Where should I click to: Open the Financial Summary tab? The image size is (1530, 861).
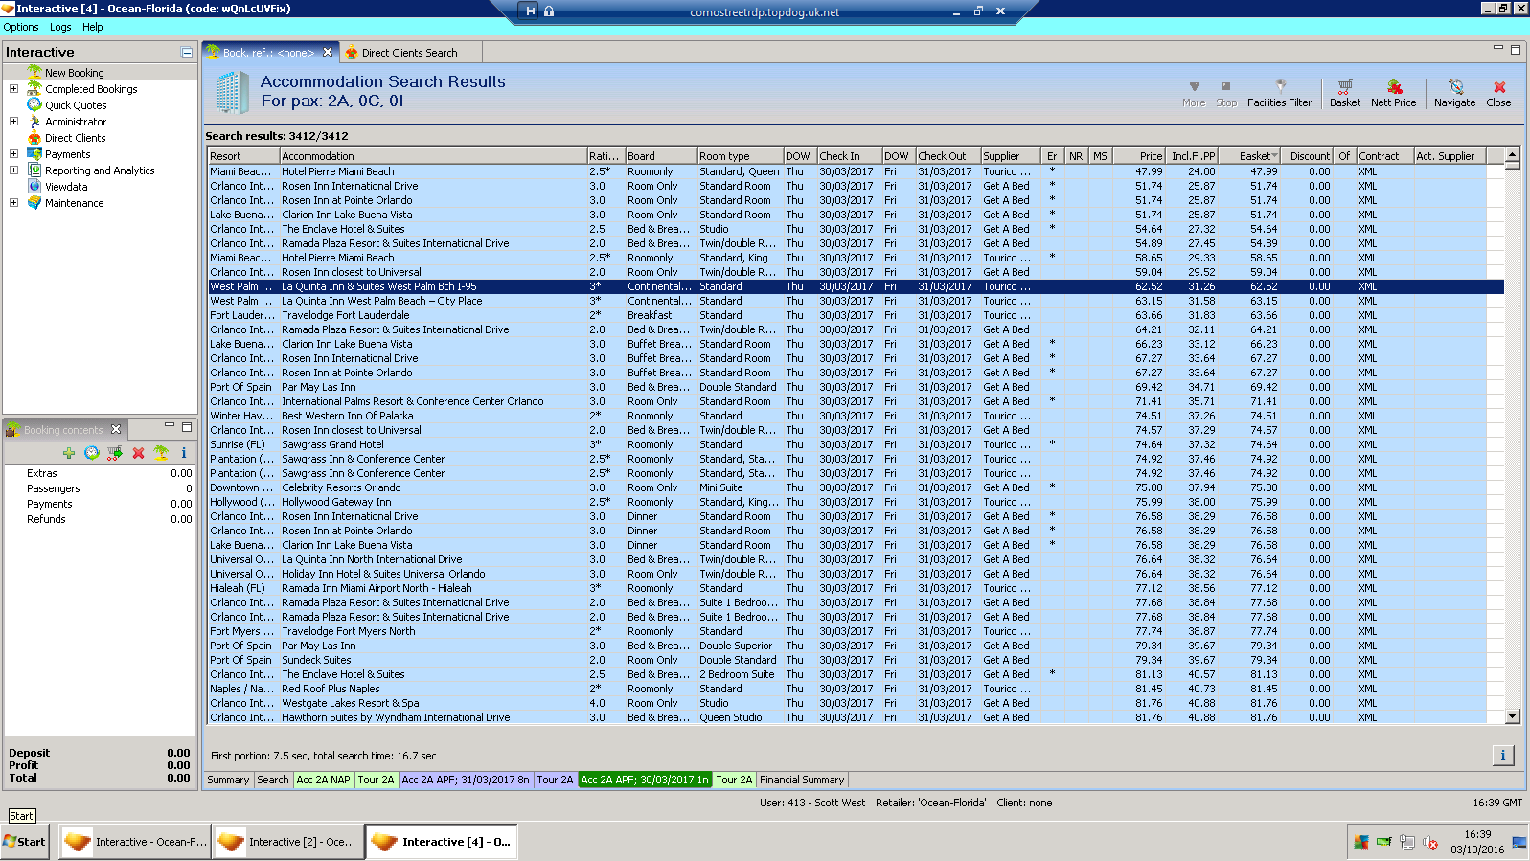coord(802,780)
